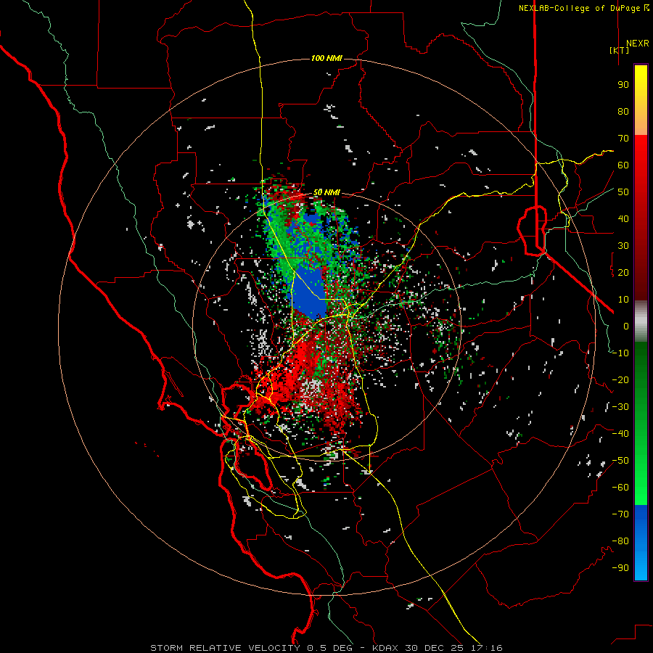Image resolution: width=653 pixels, height=653 pixels.
Task: Click the -70 knot scale label
Action: (620, 514)
